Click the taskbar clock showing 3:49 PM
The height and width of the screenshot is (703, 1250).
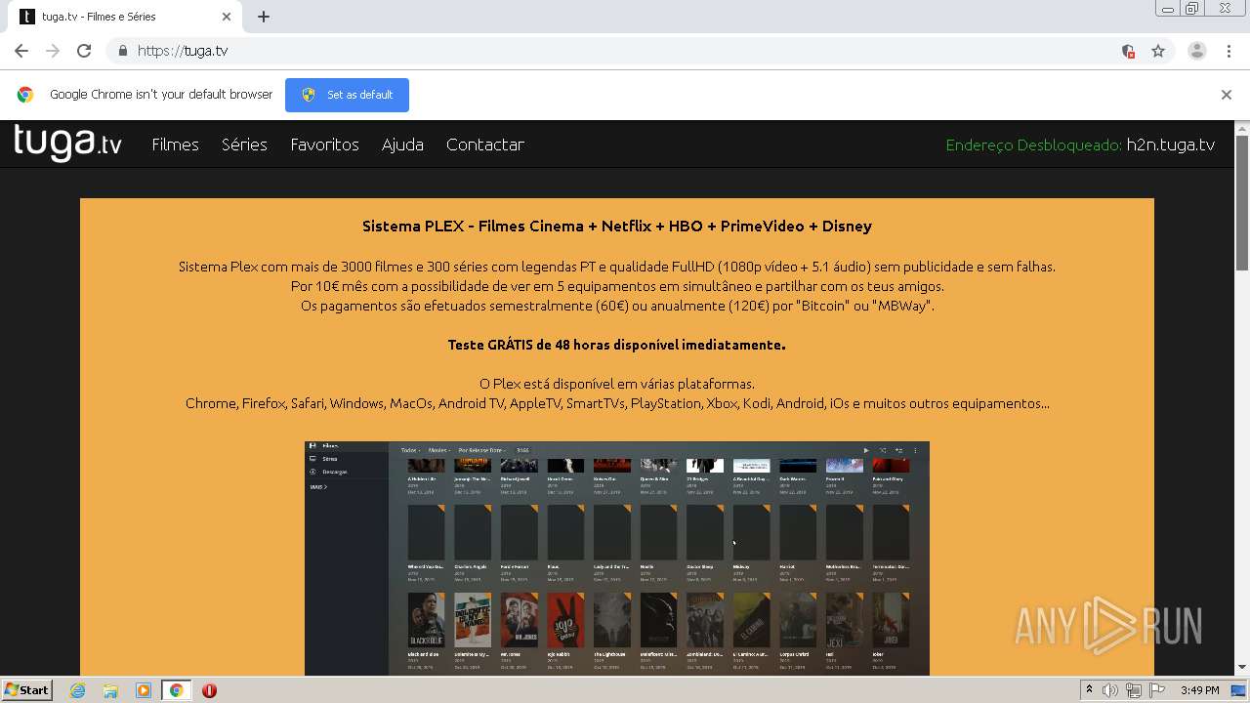(1199, 690)
